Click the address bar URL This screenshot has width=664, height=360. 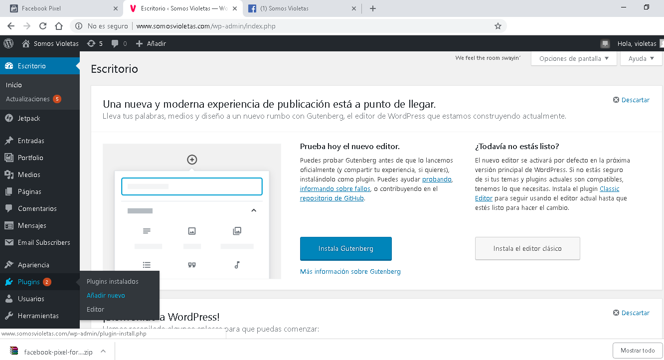click(205, 26)
